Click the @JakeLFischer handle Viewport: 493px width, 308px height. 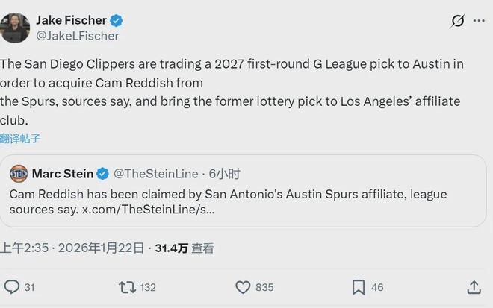click(x=78, y=35)
